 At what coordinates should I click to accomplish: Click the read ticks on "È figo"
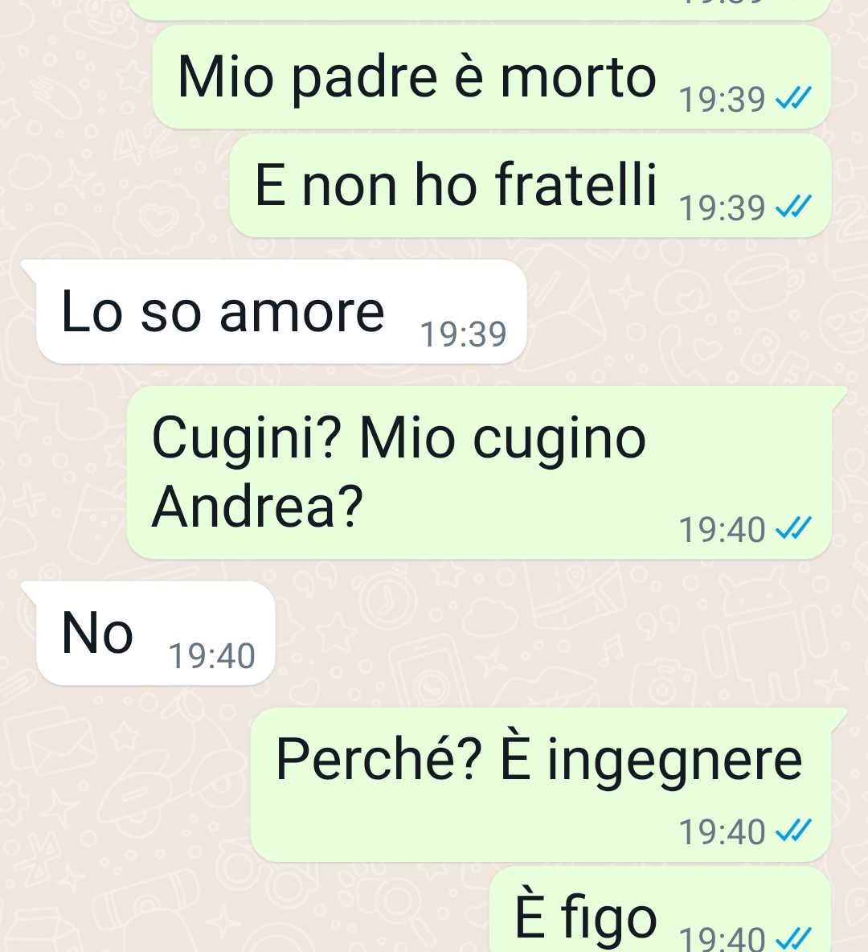tap(794, 938)
